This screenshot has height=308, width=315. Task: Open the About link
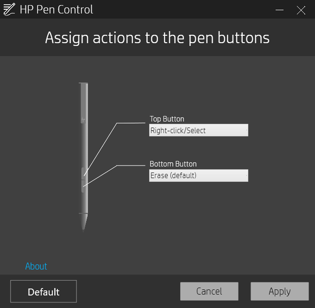pos(36,266)
